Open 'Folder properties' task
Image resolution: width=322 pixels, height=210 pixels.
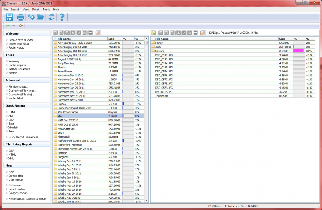18,65
